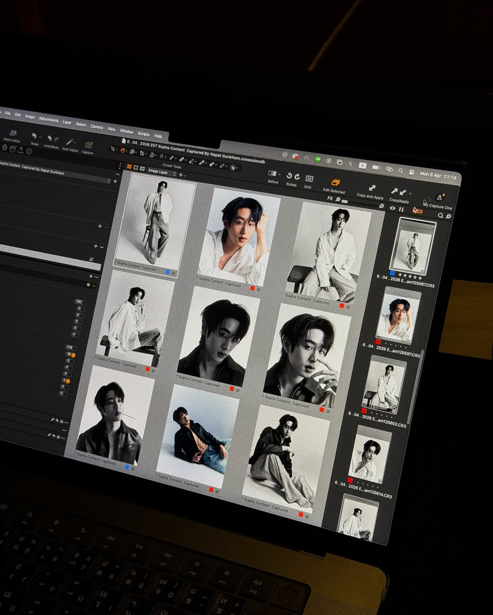This screenshot has height=615, width=493.
Task: Toggle the filter dot beside 176
Action: point(75,348)
